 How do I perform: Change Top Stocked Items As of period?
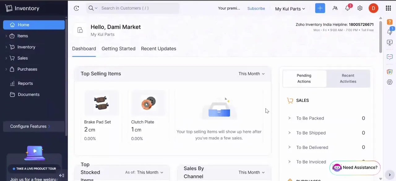tap(150, 172)
